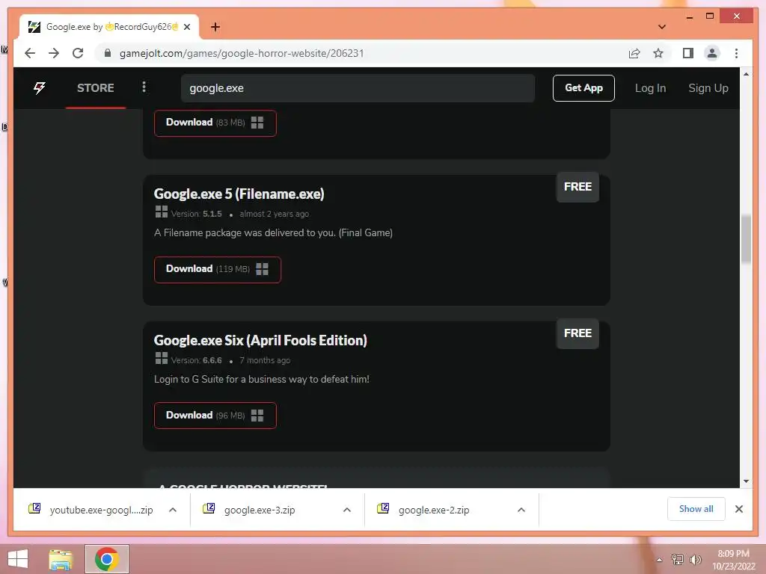Expand options for the youtube.exe zip download
The image size is (766, 574).
[x=173, y=510]
